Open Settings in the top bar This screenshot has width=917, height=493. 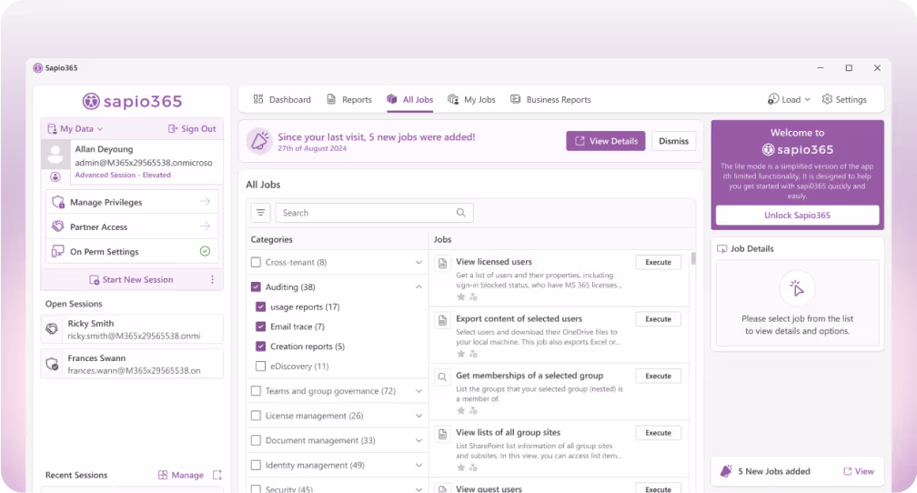844,99
